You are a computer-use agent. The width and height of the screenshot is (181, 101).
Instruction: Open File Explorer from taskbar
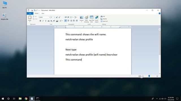20,98
